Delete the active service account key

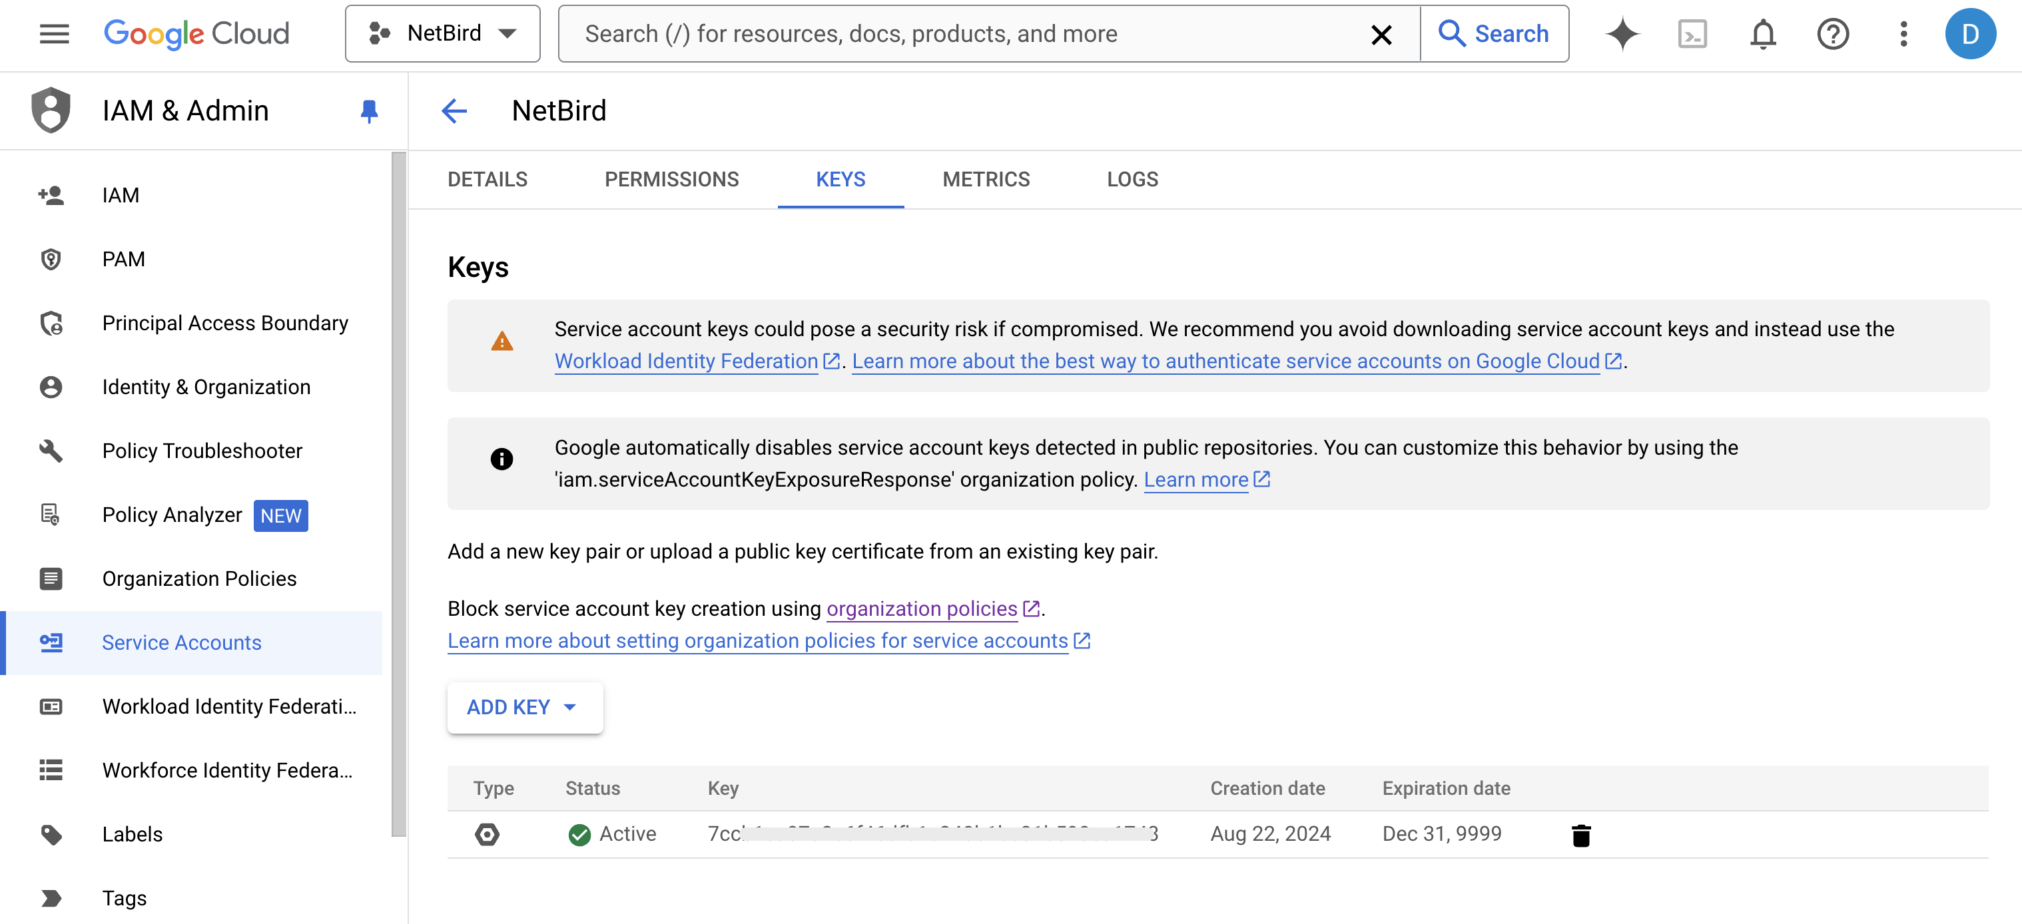1581,833
